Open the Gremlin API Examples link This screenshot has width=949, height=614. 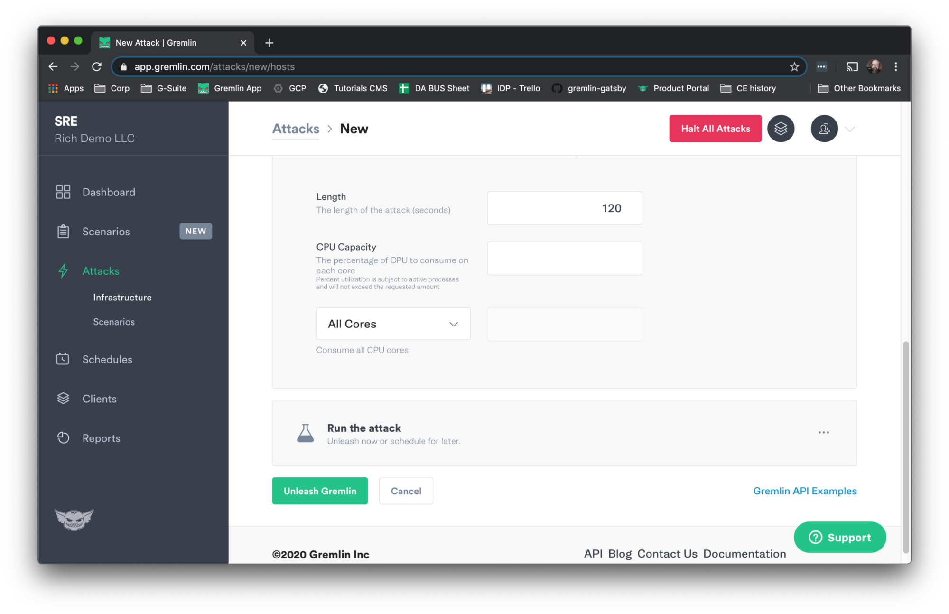point(805,491)
